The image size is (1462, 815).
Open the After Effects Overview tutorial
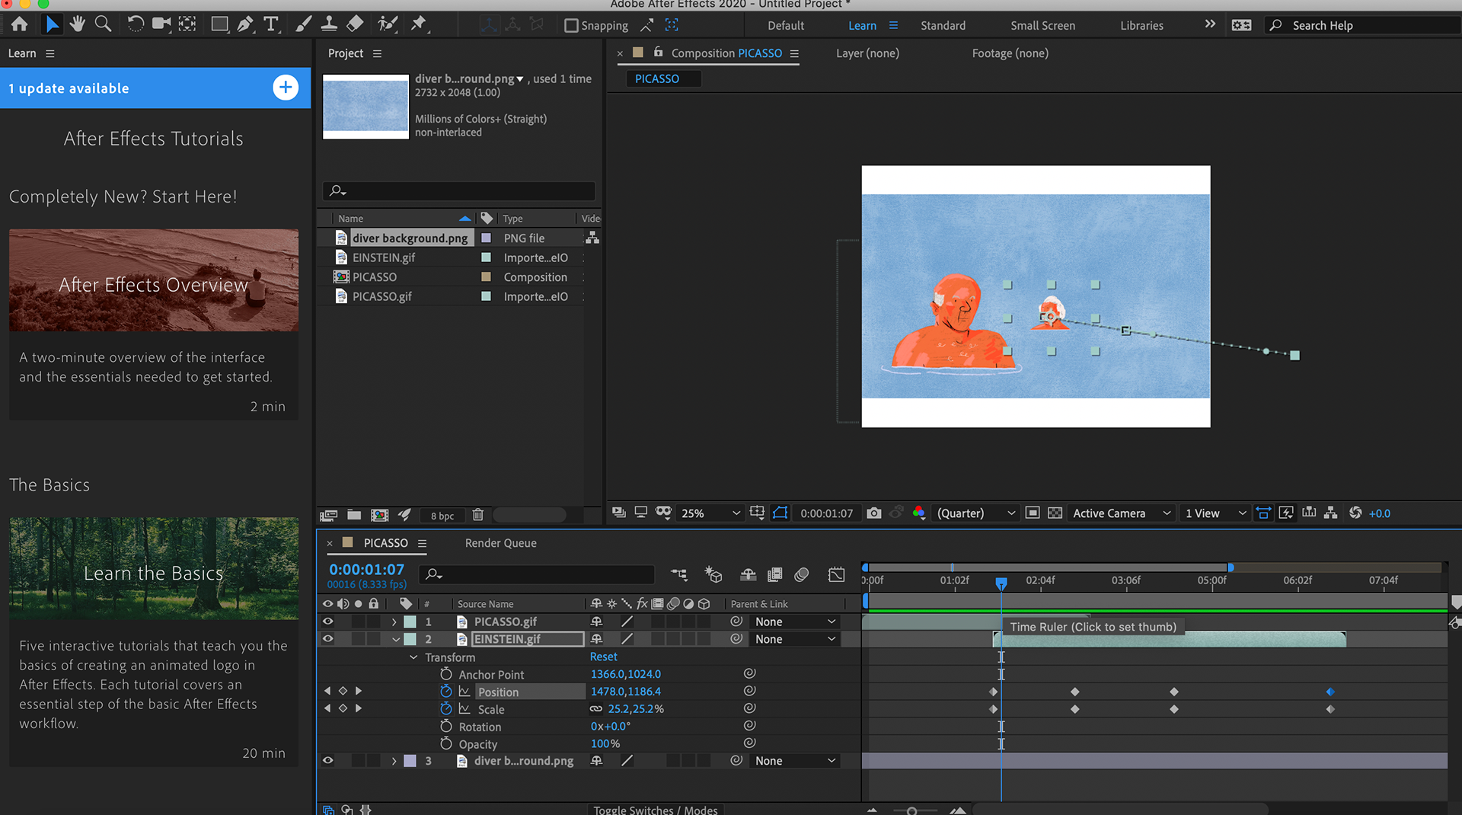point(154,280)
